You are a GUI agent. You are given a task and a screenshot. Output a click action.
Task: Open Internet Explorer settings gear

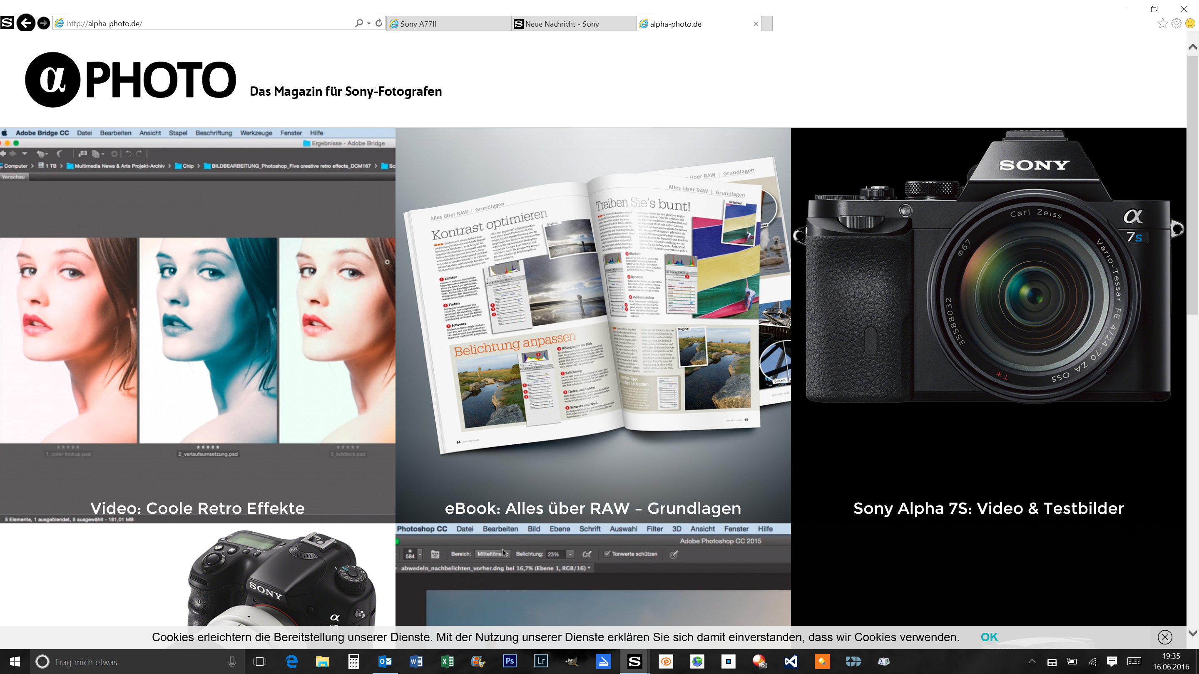click(1177, 23)
